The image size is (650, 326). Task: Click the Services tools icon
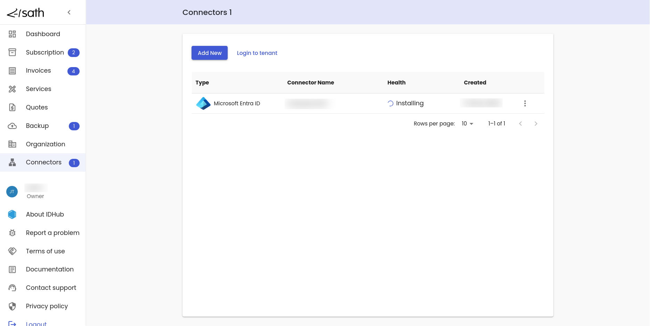12,89
